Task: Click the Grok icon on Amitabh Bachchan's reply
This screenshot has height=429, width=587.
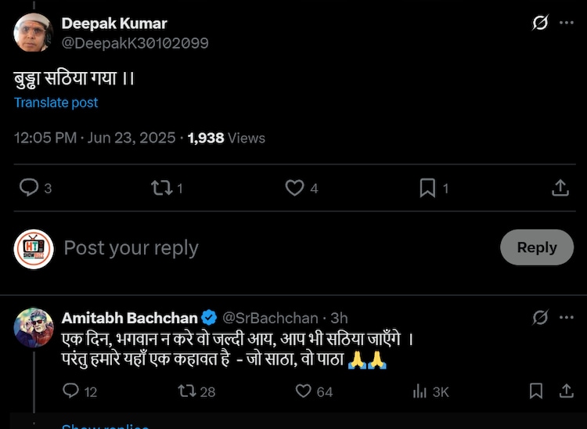Action: [540, 317]
